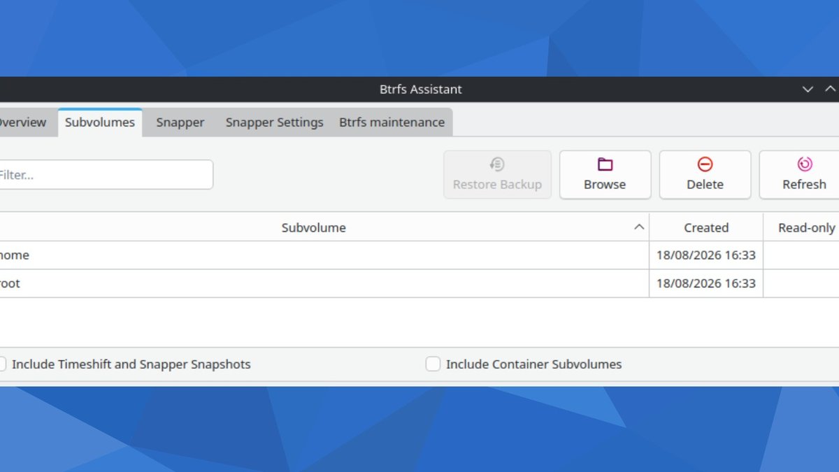Click the Restore Backup icon
The image size is (839, 472).
(x=497, y=164)
